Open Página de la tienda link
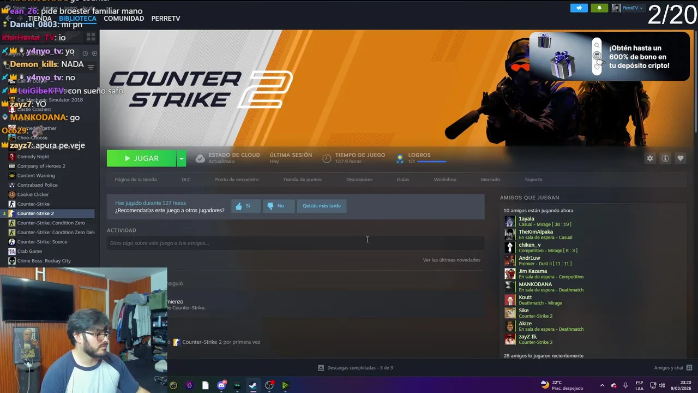The image size is (698, 393). (x=136, y=180)
